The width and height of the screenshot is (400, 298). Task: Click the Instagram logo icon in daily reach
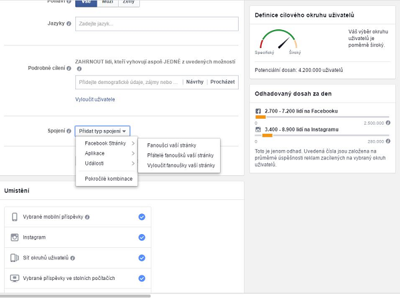258,129
